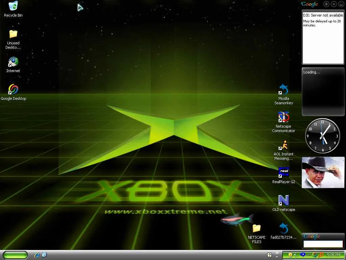Click the question mark help icon in taskbar
The width and height of the screenshot is (346, 260).
point(269,255)
